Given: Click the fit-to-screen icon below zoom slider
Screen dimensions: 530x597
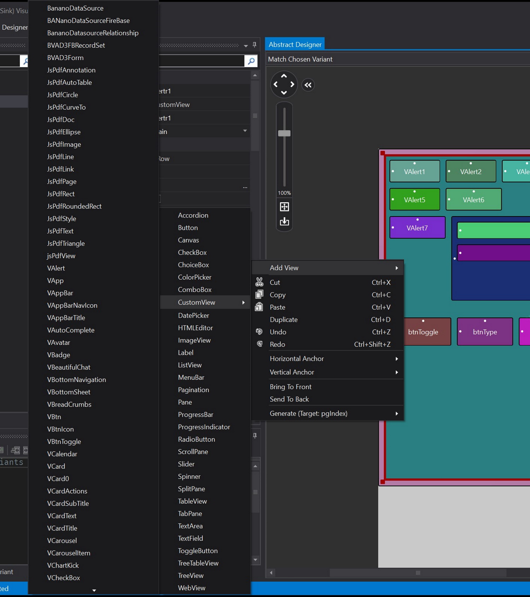Looking at the screenshot, I should click(284, 207).
